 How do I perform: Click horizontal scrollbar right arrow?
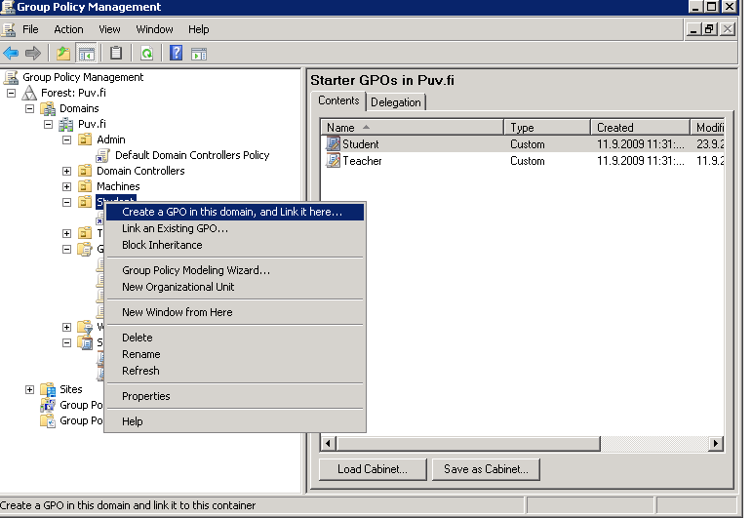click(x=716, y=444)
